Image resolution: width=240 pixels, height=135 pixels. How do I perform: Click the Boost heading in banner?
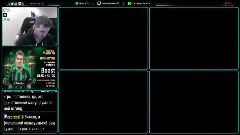click(x=48, y=70)
